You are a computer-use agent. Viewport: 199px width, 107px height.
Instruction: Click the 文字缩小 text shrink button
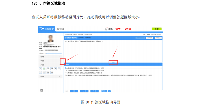tap(149, 38)
